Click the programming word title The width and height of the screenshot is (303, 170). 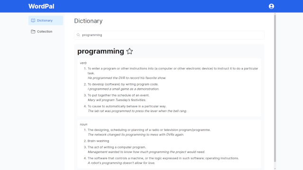(100, 51)
